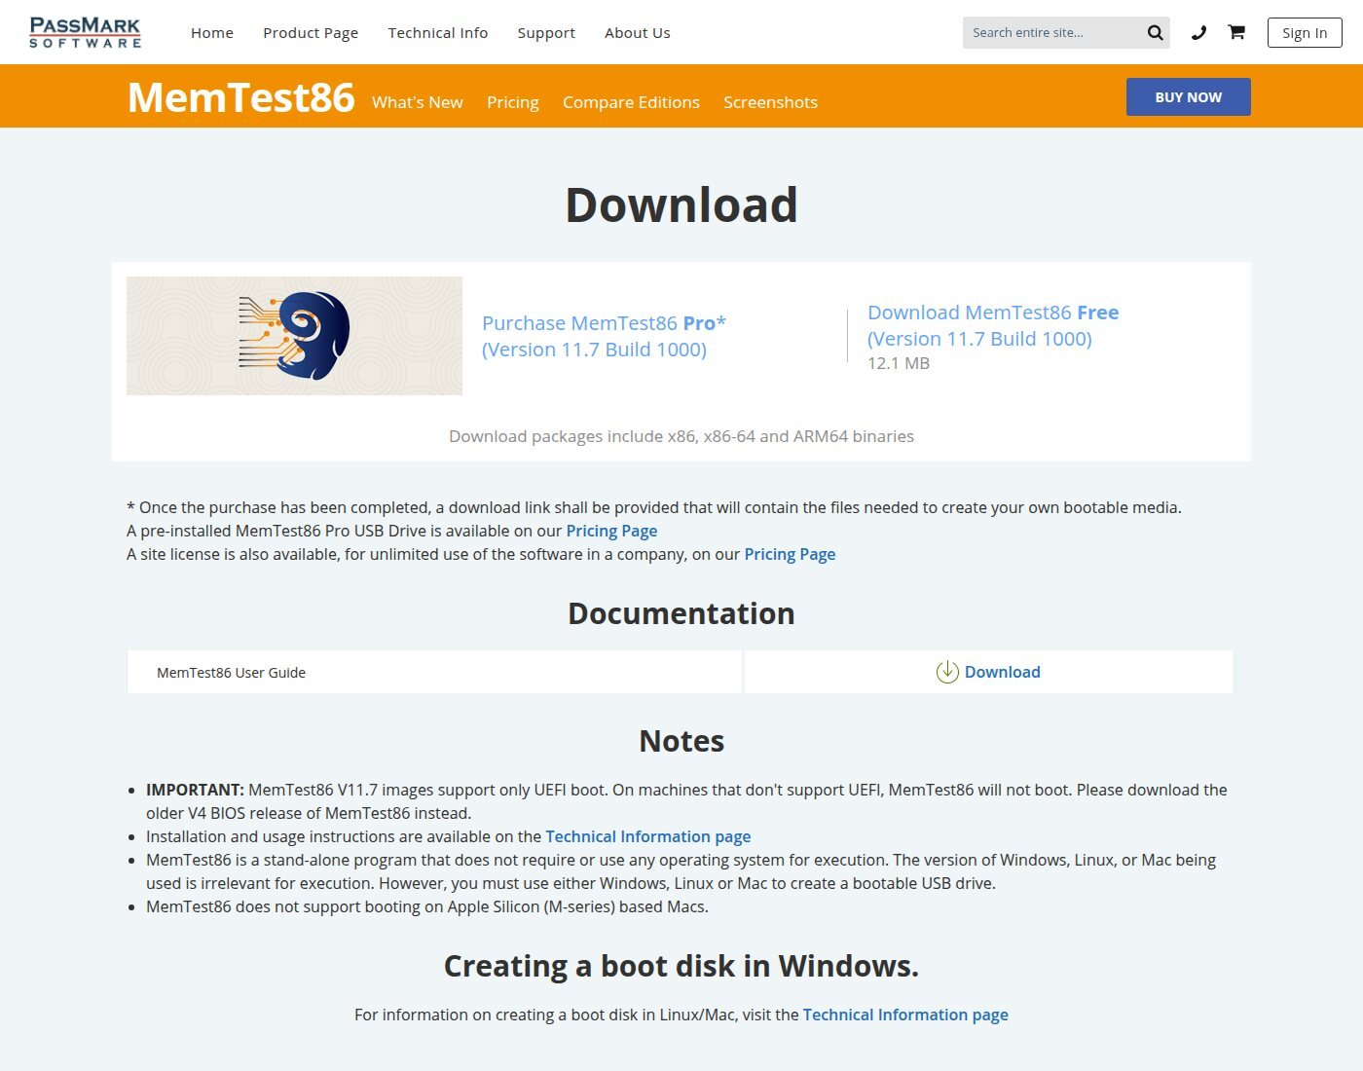Click the MemTest86 title in orange bar
This screenshot has width=1363, height=1071.
tap(241, 97)
